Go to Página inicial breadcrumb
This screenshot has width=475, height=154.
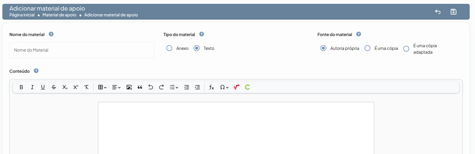(x=22, y=15)
